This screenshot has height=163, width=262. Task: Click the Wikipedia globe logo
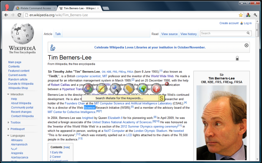pyautogui.click(x=22, y=34)
